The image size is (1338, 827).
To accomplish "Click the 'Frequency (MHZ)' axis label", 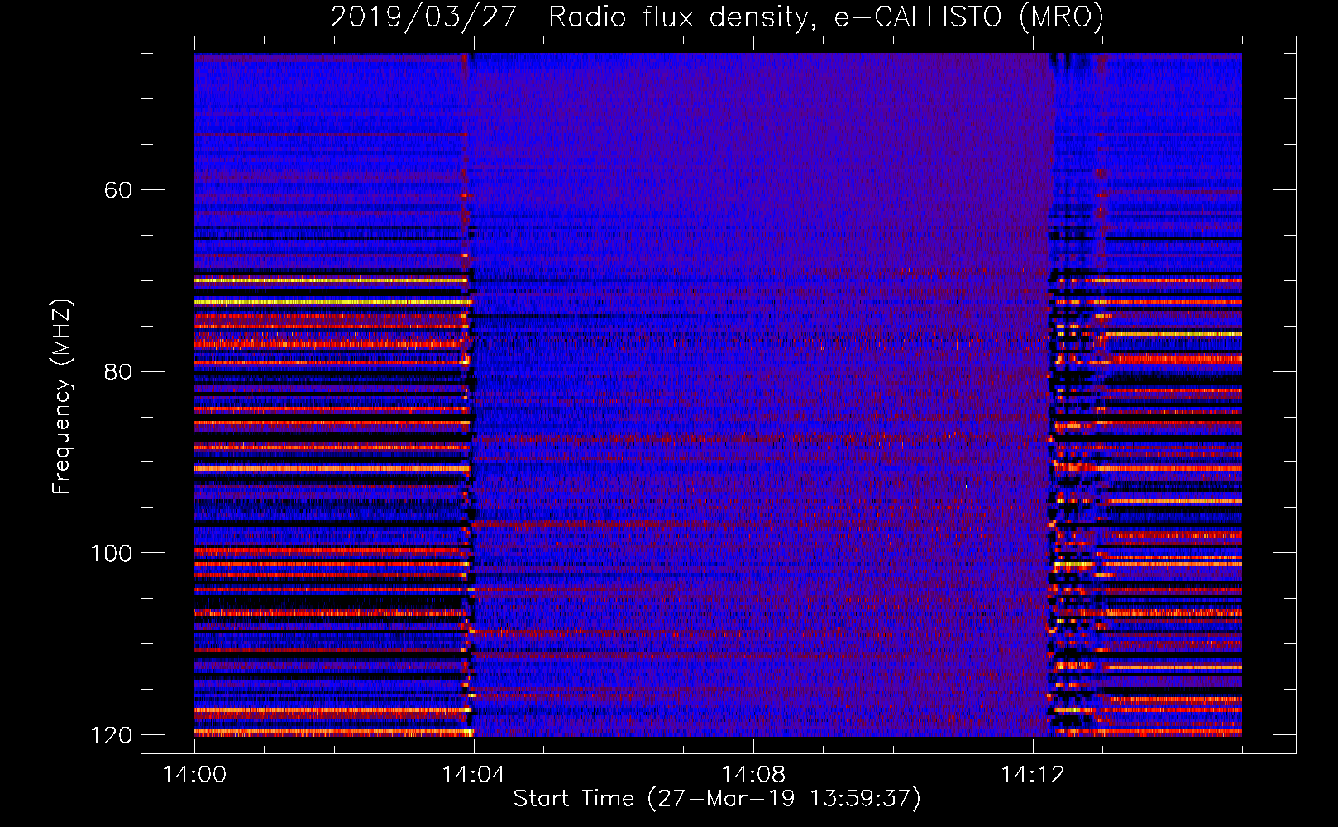I will click(x=62, y=396).
